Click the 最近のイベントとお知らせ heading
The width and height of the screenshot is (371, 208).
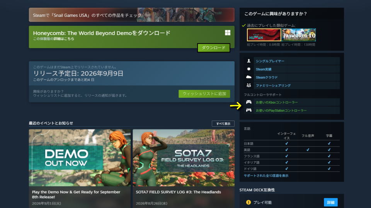coord(51,123)
